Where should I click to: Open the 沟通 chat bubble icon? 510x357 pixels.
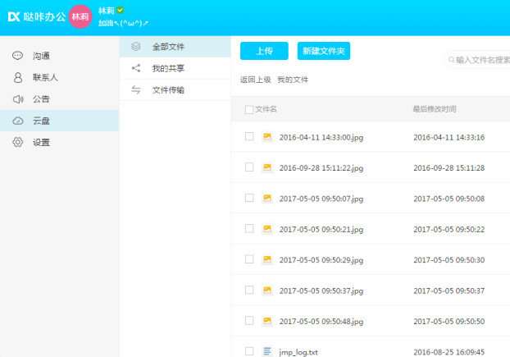(17, 56)
